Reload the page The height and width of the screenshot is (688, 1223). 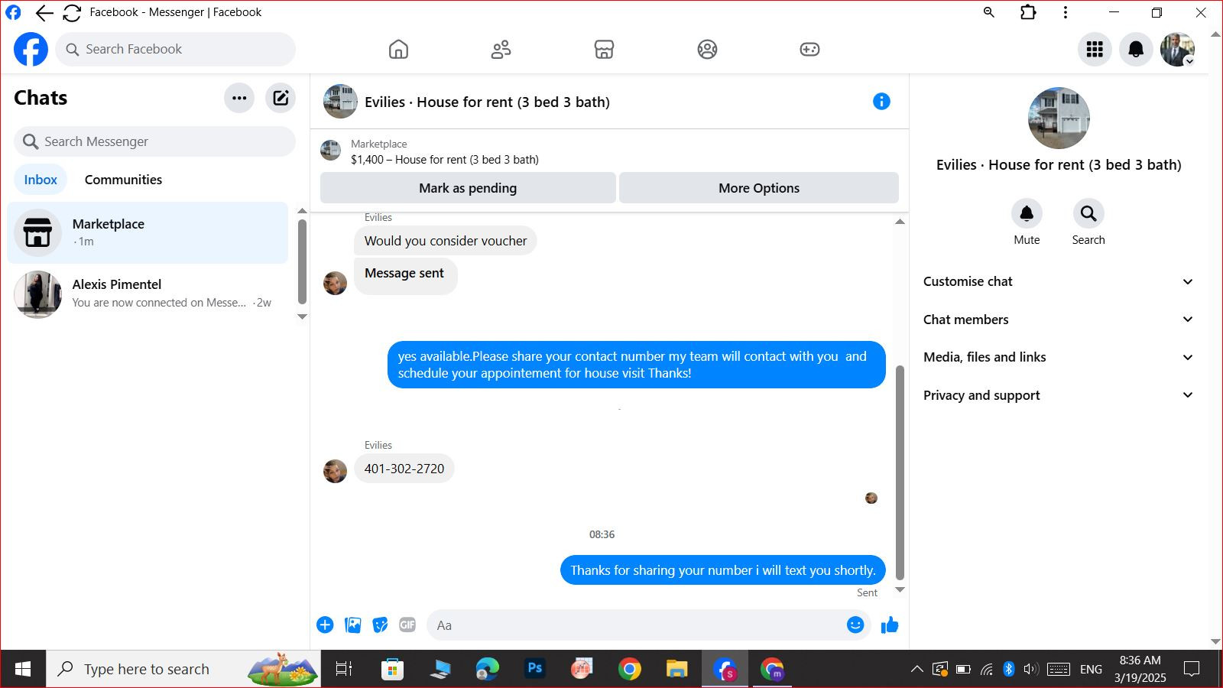(72, 12)
